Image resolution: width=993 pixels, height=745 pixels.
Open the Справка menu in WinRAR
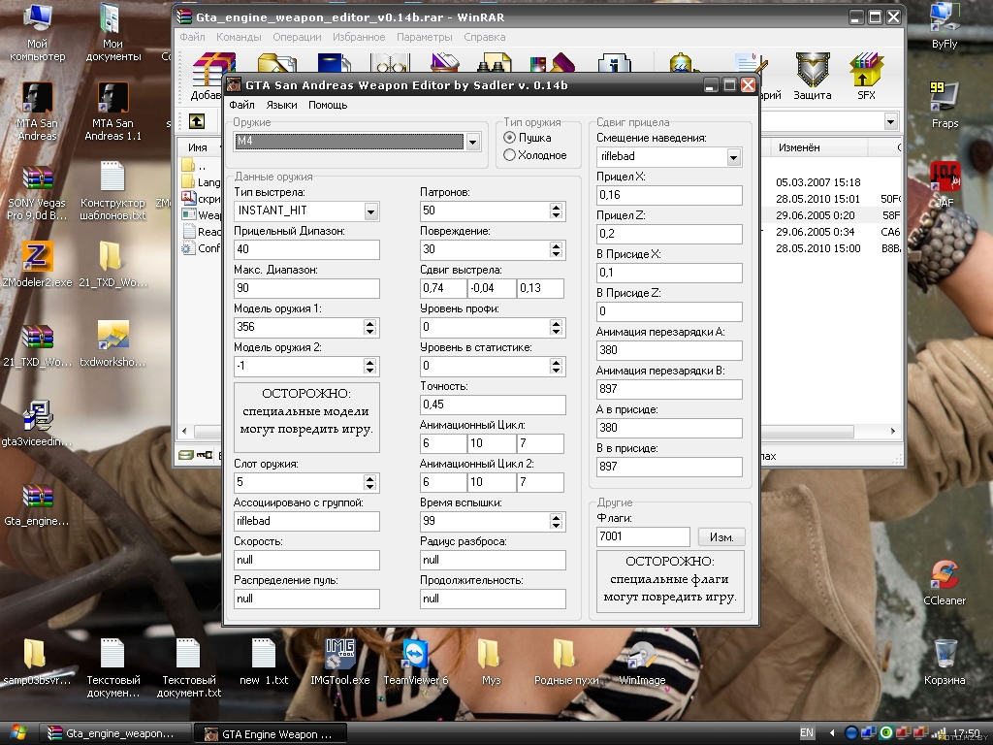click(x=485, y=37)
